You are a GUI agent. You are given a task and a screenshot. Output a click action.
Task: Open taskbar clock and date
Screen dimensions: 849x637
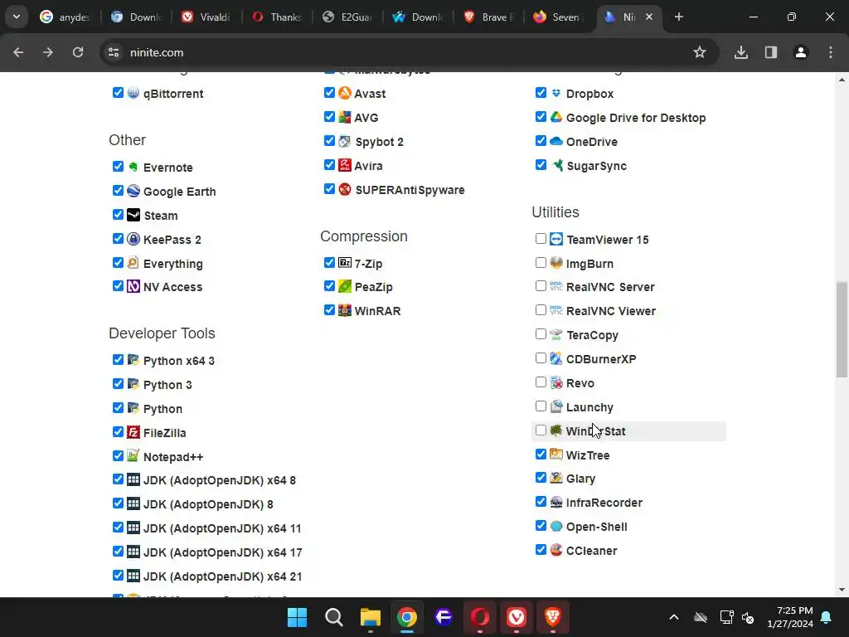tap(790, 617)
